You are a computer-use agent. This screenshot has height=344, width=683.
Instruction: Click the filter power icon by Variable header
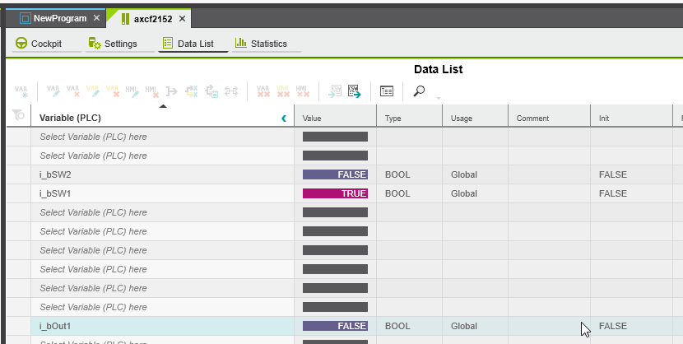[x=18, y=115]
